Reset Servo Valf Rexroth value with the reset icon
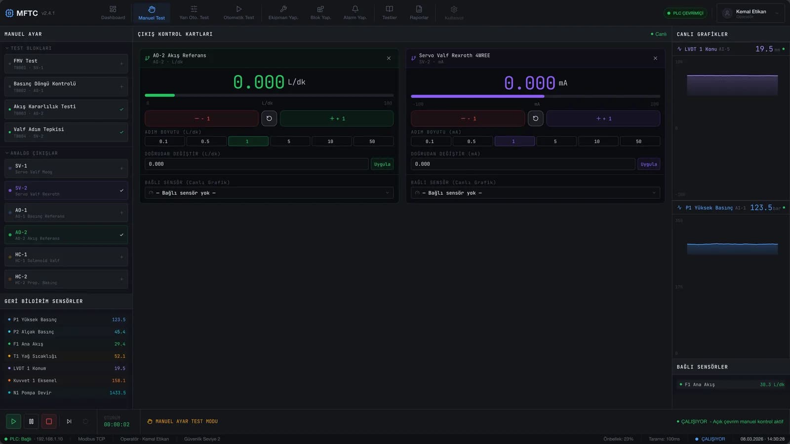Image resolution: width=790 pixels, height=444 pixels. click(536, 118)
